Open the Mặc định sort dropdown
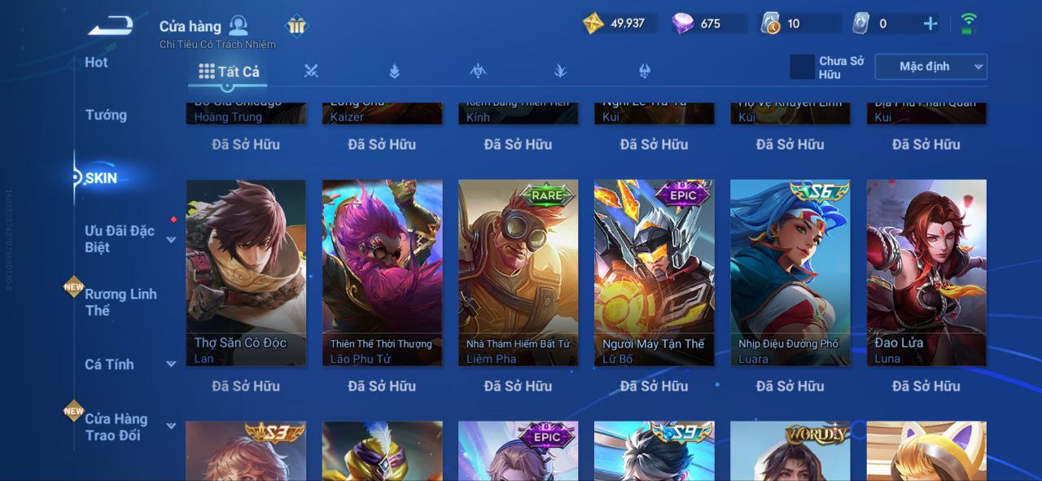 [x=930, y=67]
